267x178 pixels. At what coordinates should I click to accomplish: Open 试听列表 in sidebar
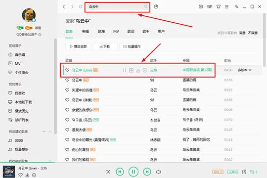coord(18,120)
